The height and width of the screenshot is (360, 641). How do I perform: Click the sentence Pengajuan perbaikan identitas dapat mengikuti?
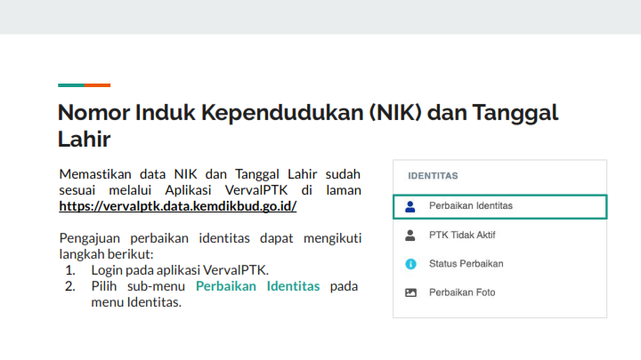pyautogui.click(x=210, y=246)
